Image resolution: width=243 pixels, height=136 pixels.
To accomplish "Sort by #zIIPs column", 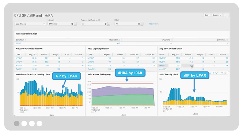I will click(212, 55).
